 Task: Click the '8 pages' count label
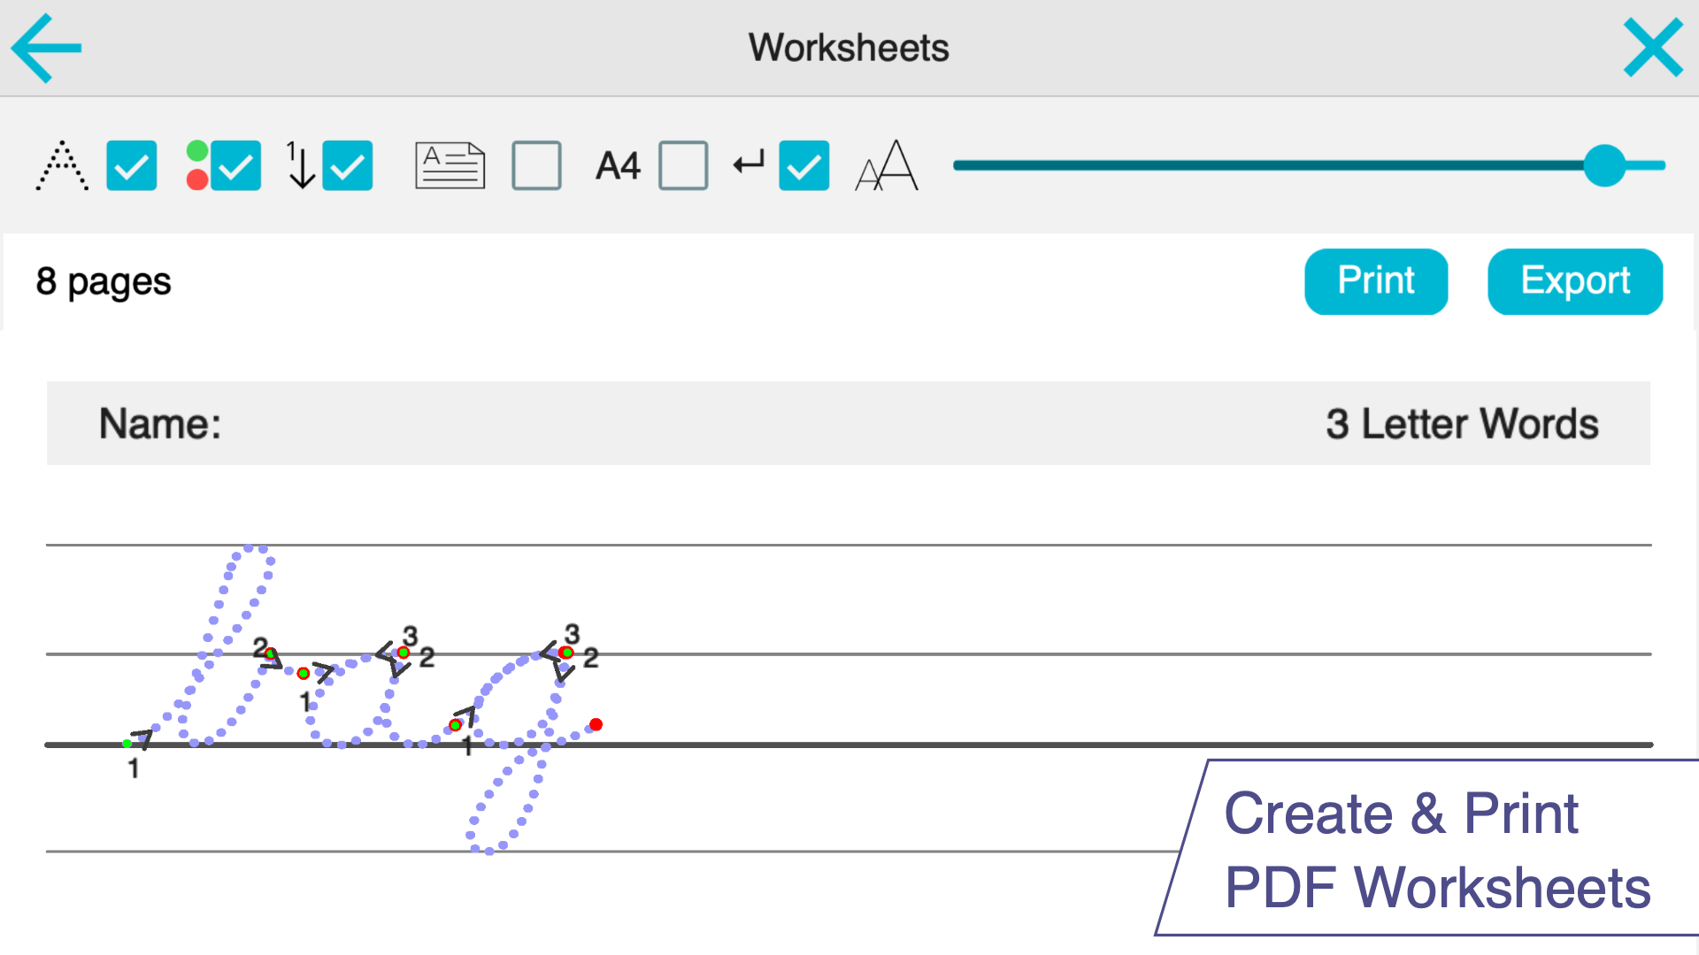point(104,282)
